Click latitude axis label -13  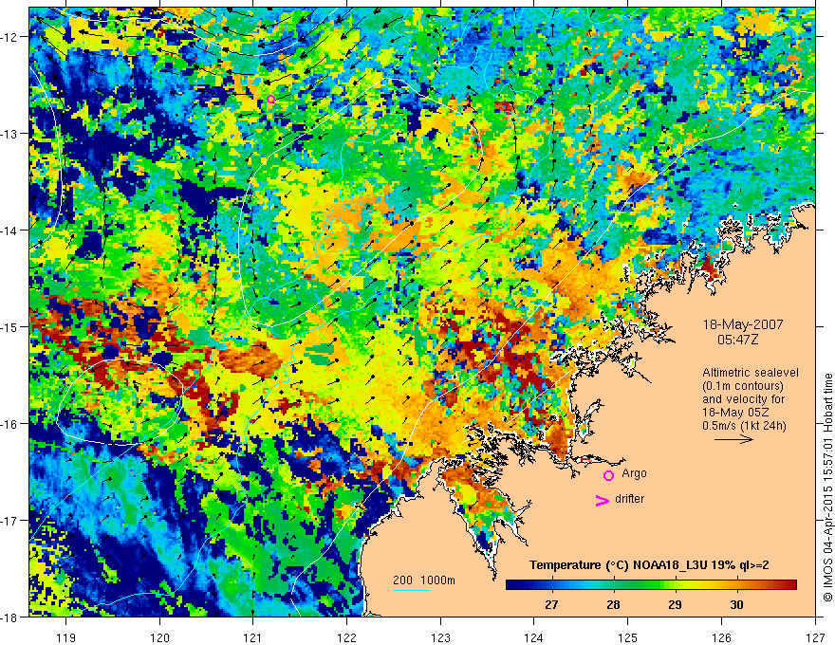(x=10, y=134)
